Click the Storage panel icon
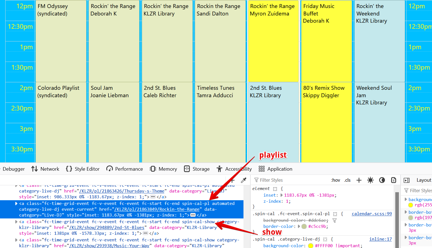Image resolution: width=432 pixels, height=248 pixels. click(187, 169)
